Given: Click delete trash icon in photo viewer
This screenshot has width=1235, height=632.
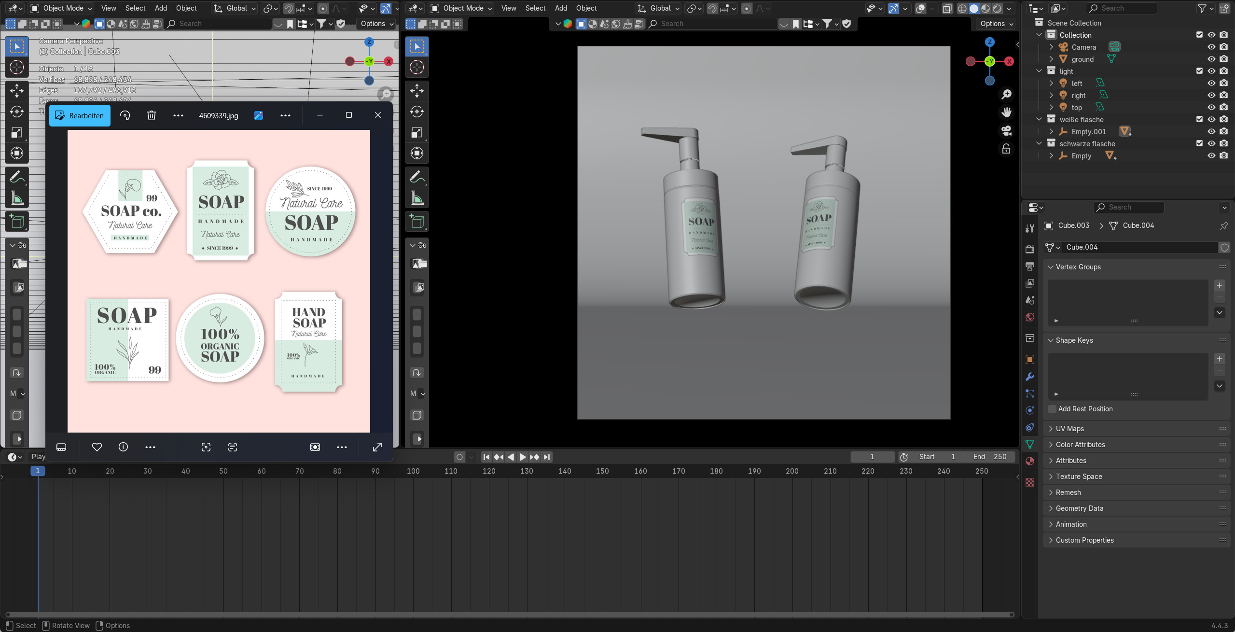Looking at the screenshot, I should (x=152, y=115).
